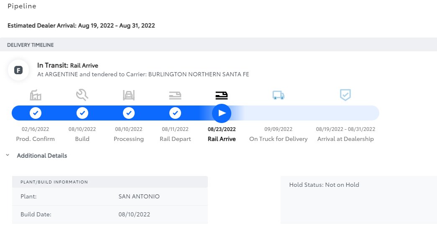Click the Rail Depart label
This screenshot has width=437, height=236.
tap(175, 139)
